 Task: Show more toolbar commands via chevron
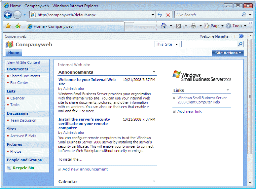pos(251,23)
